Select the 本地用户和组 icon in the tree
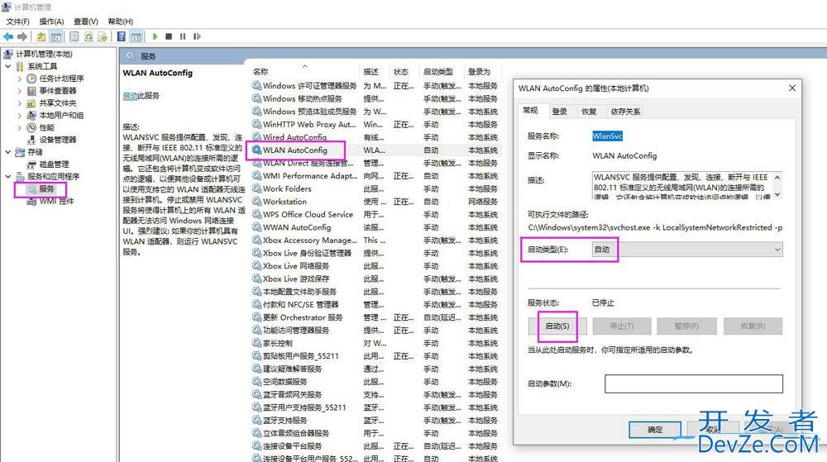This screenshot has height=462, width=827. pos(31,116)
